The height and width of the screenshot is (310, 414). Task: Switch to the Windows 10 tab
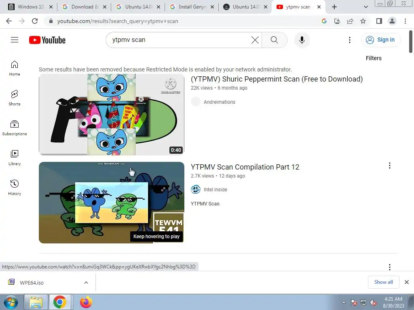pos(30,7)
